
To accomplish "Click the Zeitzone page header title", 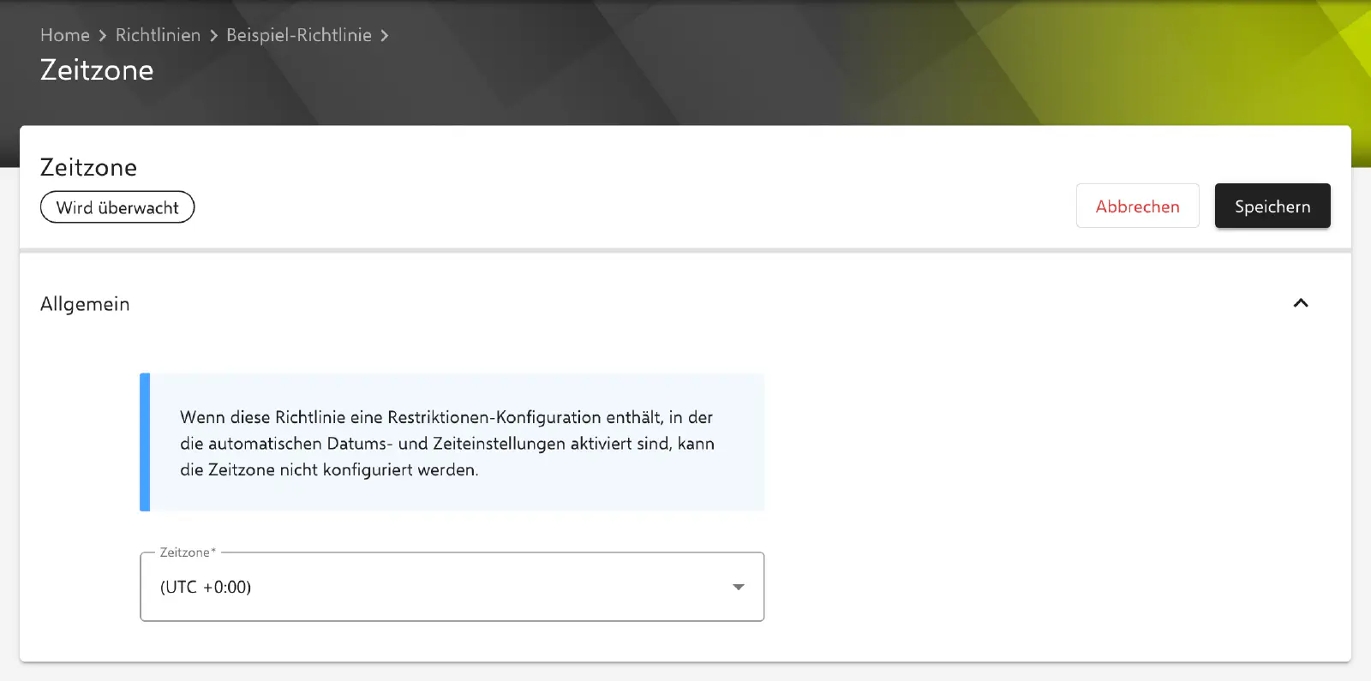I will point(97,70).
